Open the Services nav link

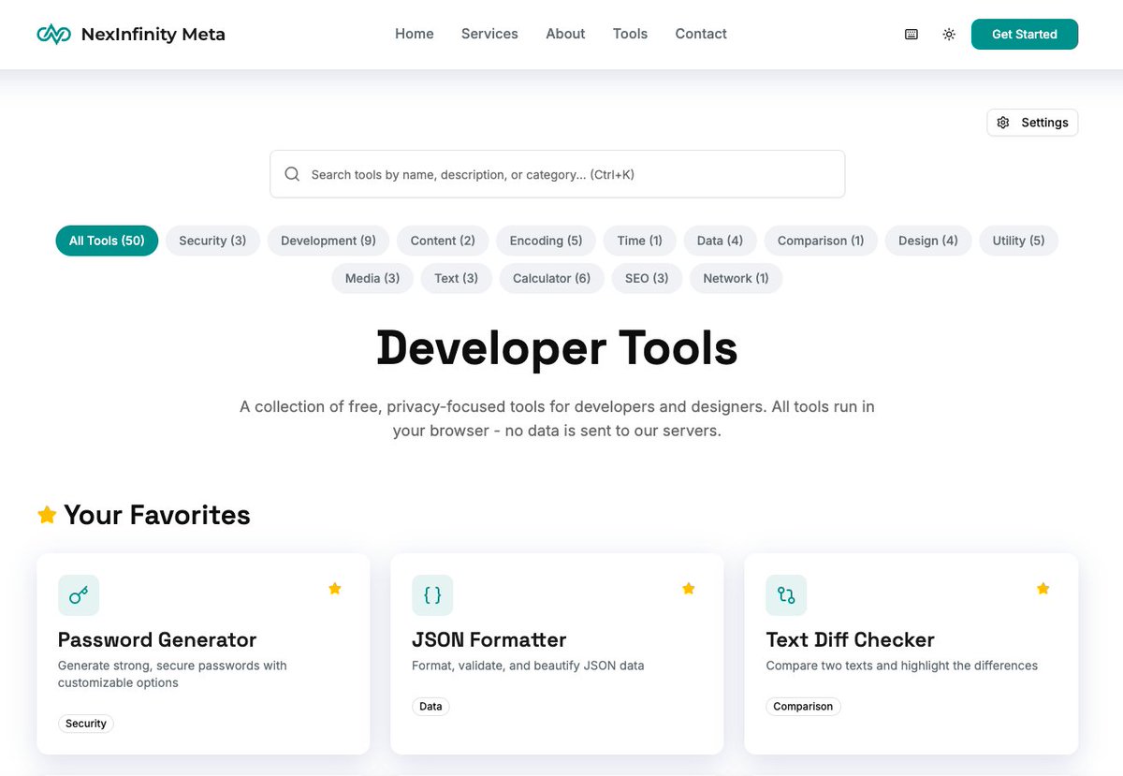(x=489, y=34)
